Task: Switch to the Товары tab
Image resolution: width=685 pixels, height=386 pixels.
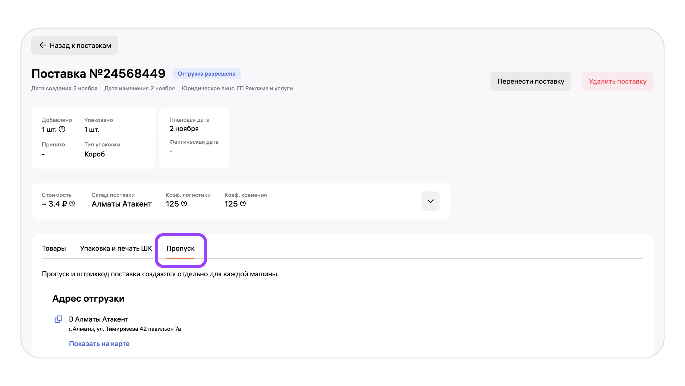Action: click(x=54, y=248)
